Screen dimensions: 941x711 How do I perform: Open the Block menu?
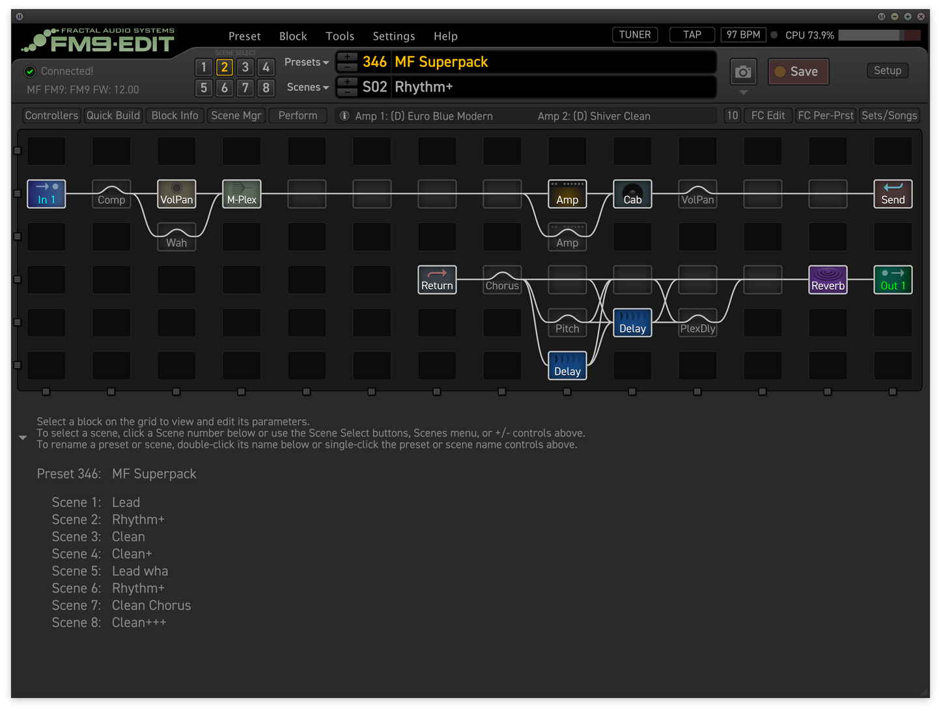coord(293,36)
